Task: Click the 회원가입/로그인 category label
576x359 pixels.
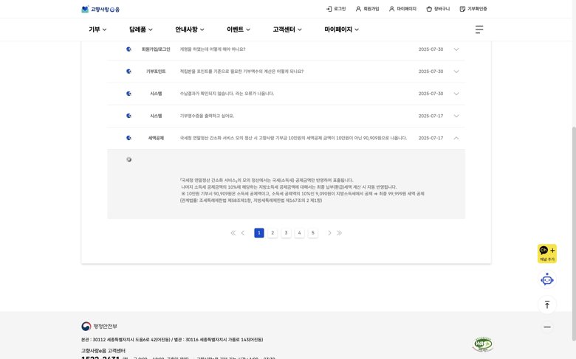Action: point(156,49)
